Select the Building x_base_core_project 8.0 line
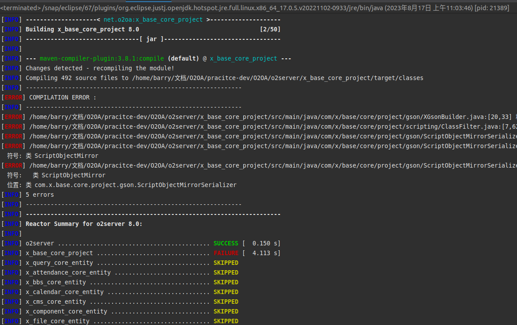This screenshot has width=517, height=325. 82,29
